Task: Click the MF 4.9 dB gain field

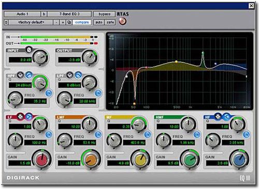Action: coord(119,163)
